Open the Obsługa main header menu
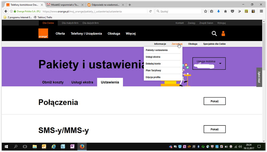 (114, 34)
